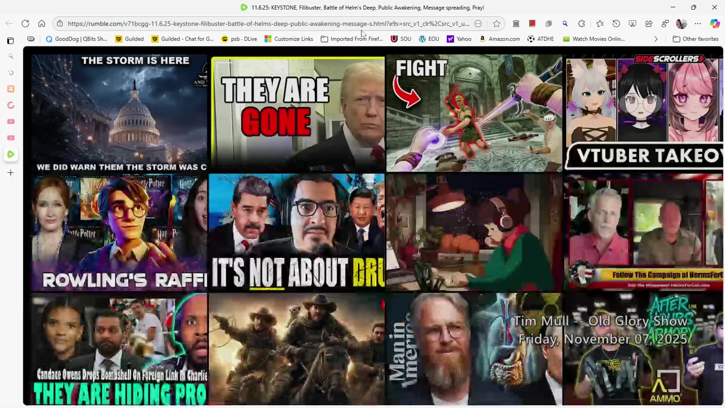Open the GoodDog QBits bookmark
This screenshot has height=408, width=725.
(76, 39)
